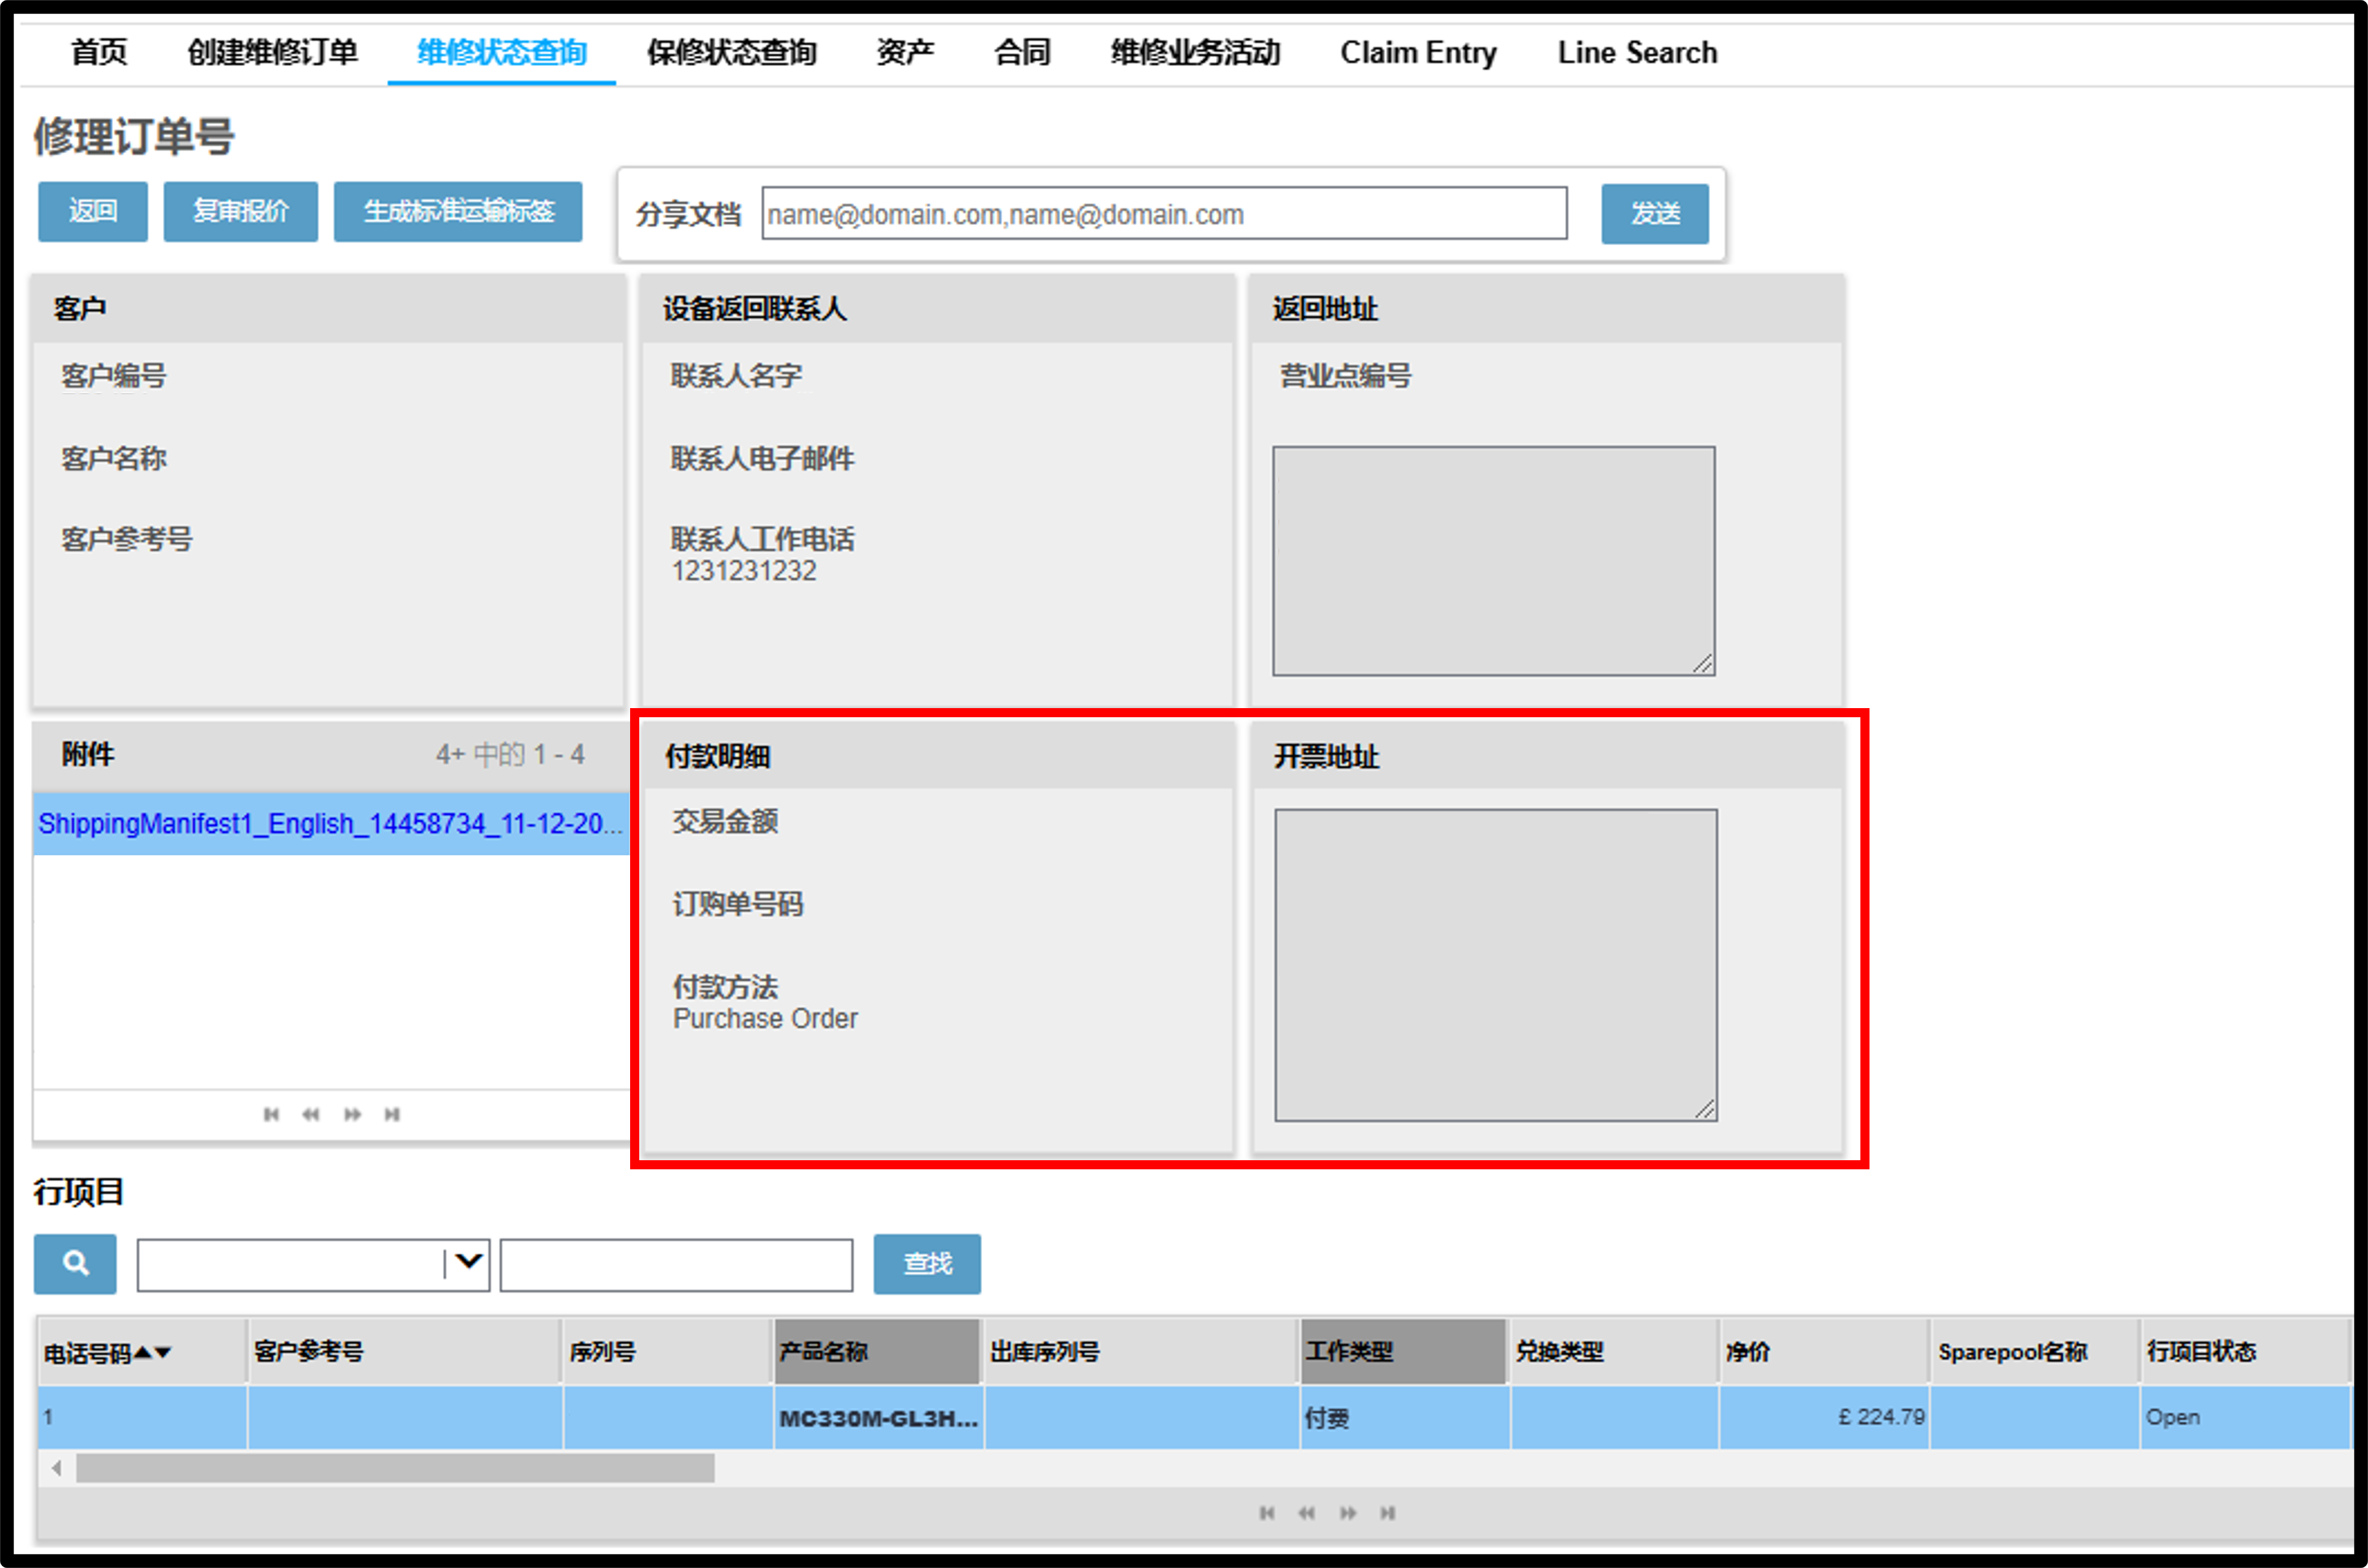
Task: Click the magnifier search icon under 行项目
Action: [75, 1264]
